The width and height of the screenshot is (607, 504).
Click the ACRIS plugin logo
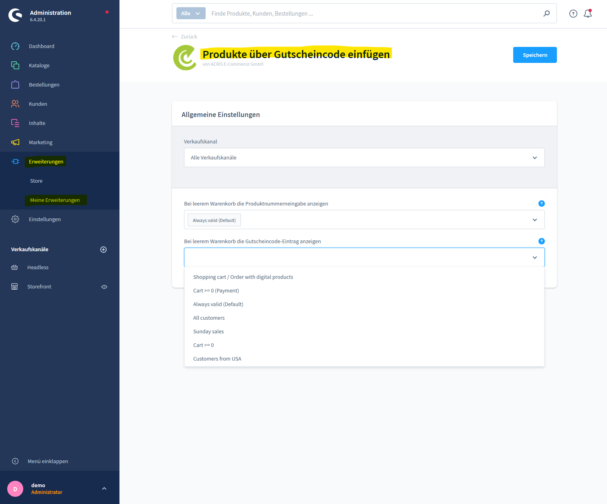point(185,58)
